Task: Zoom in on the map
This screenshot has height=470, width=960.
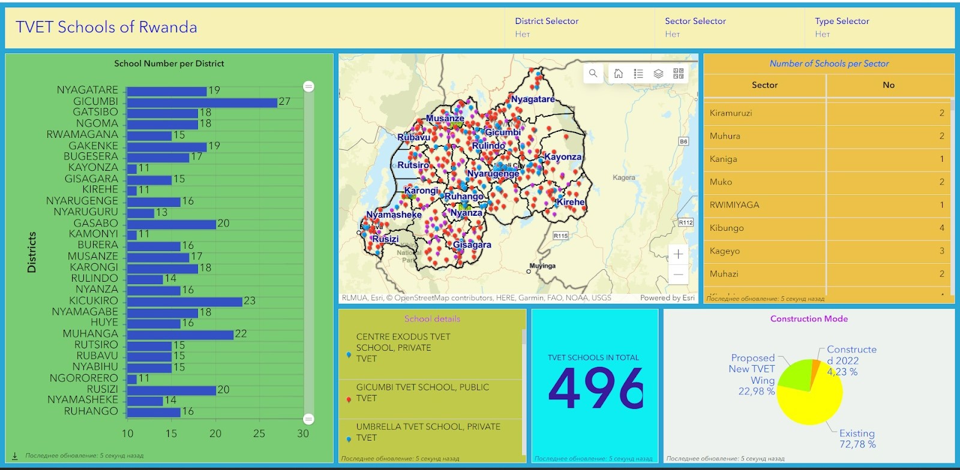Action: point(678,254)
